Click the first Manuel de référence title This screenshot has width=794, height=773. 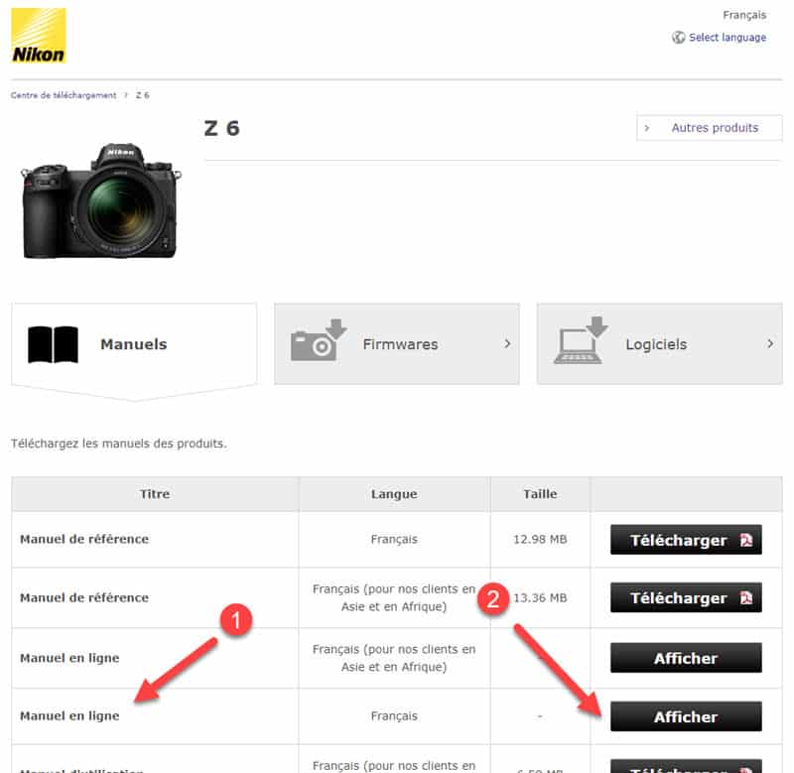coord(84,539)
